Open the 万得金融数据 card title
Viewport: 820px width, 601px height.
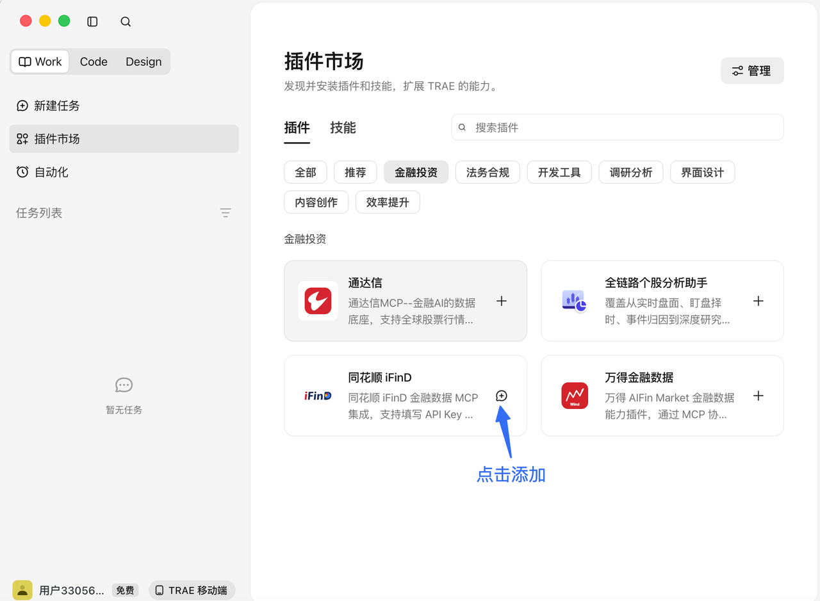639,378
